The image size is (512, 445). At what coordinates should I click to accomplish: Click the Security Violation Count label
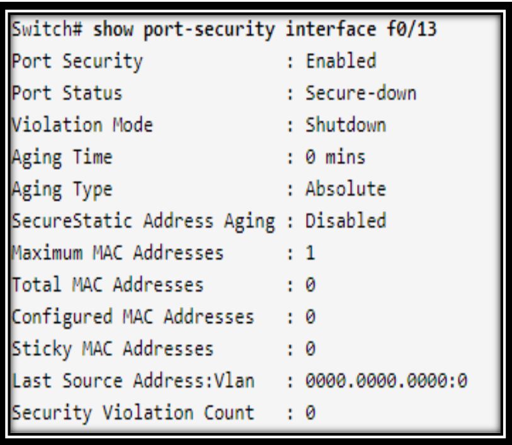tap(133, 413)
